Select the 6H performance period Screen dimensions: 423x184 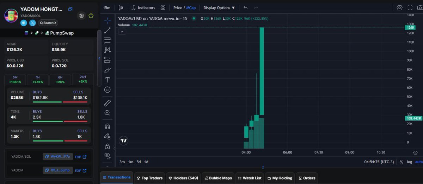(60, 79)
